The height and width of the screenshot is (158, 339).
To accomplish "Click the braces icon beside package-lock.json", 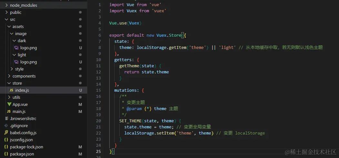I will [6, 147].
